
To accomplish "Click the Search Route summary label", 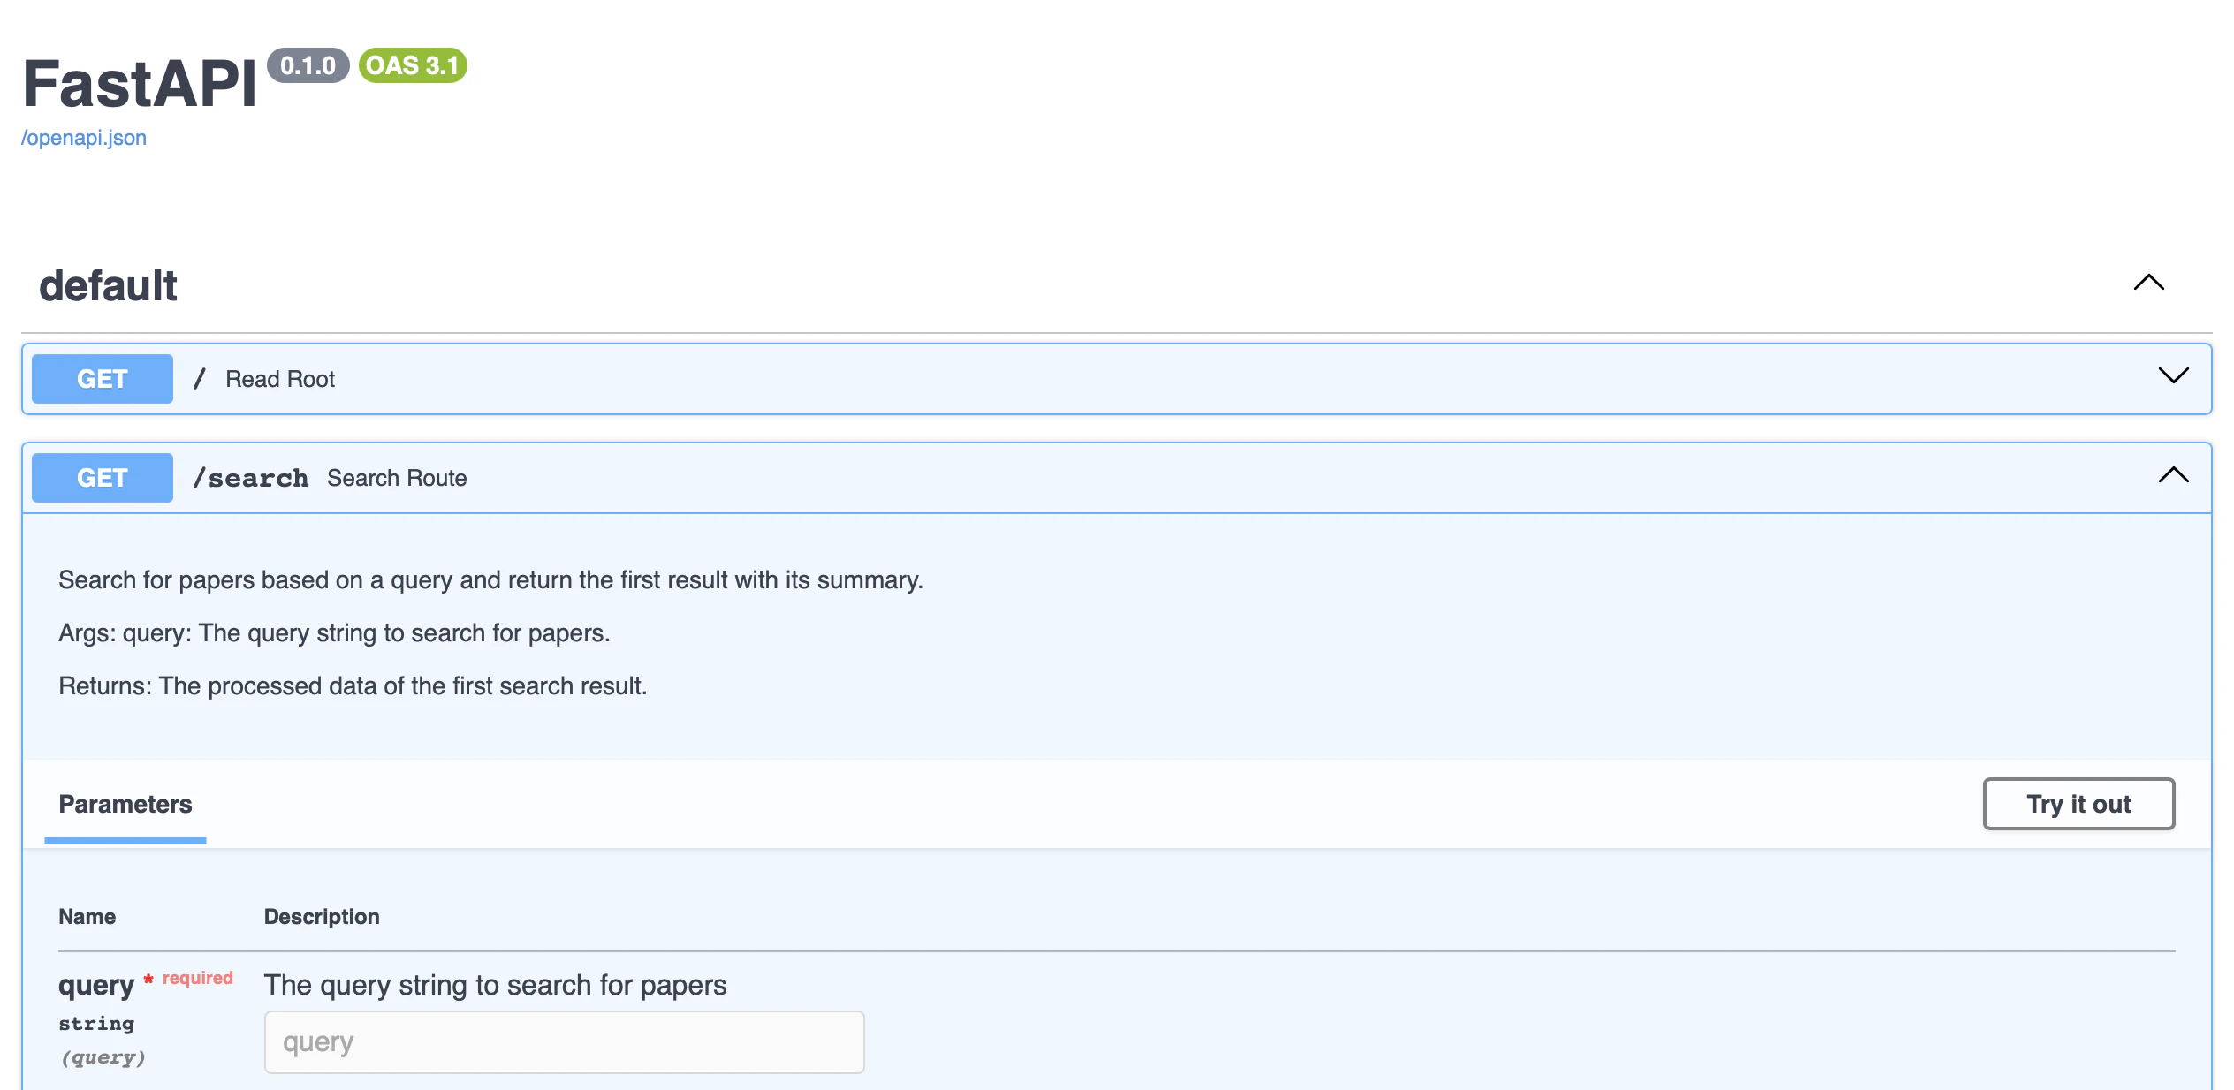I will [397, 478].
